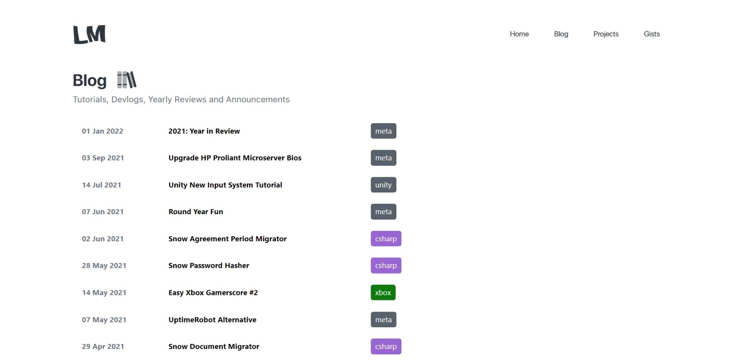Open 'Upgrade HP Proliant Microserver Bios' post

[235, 158]
